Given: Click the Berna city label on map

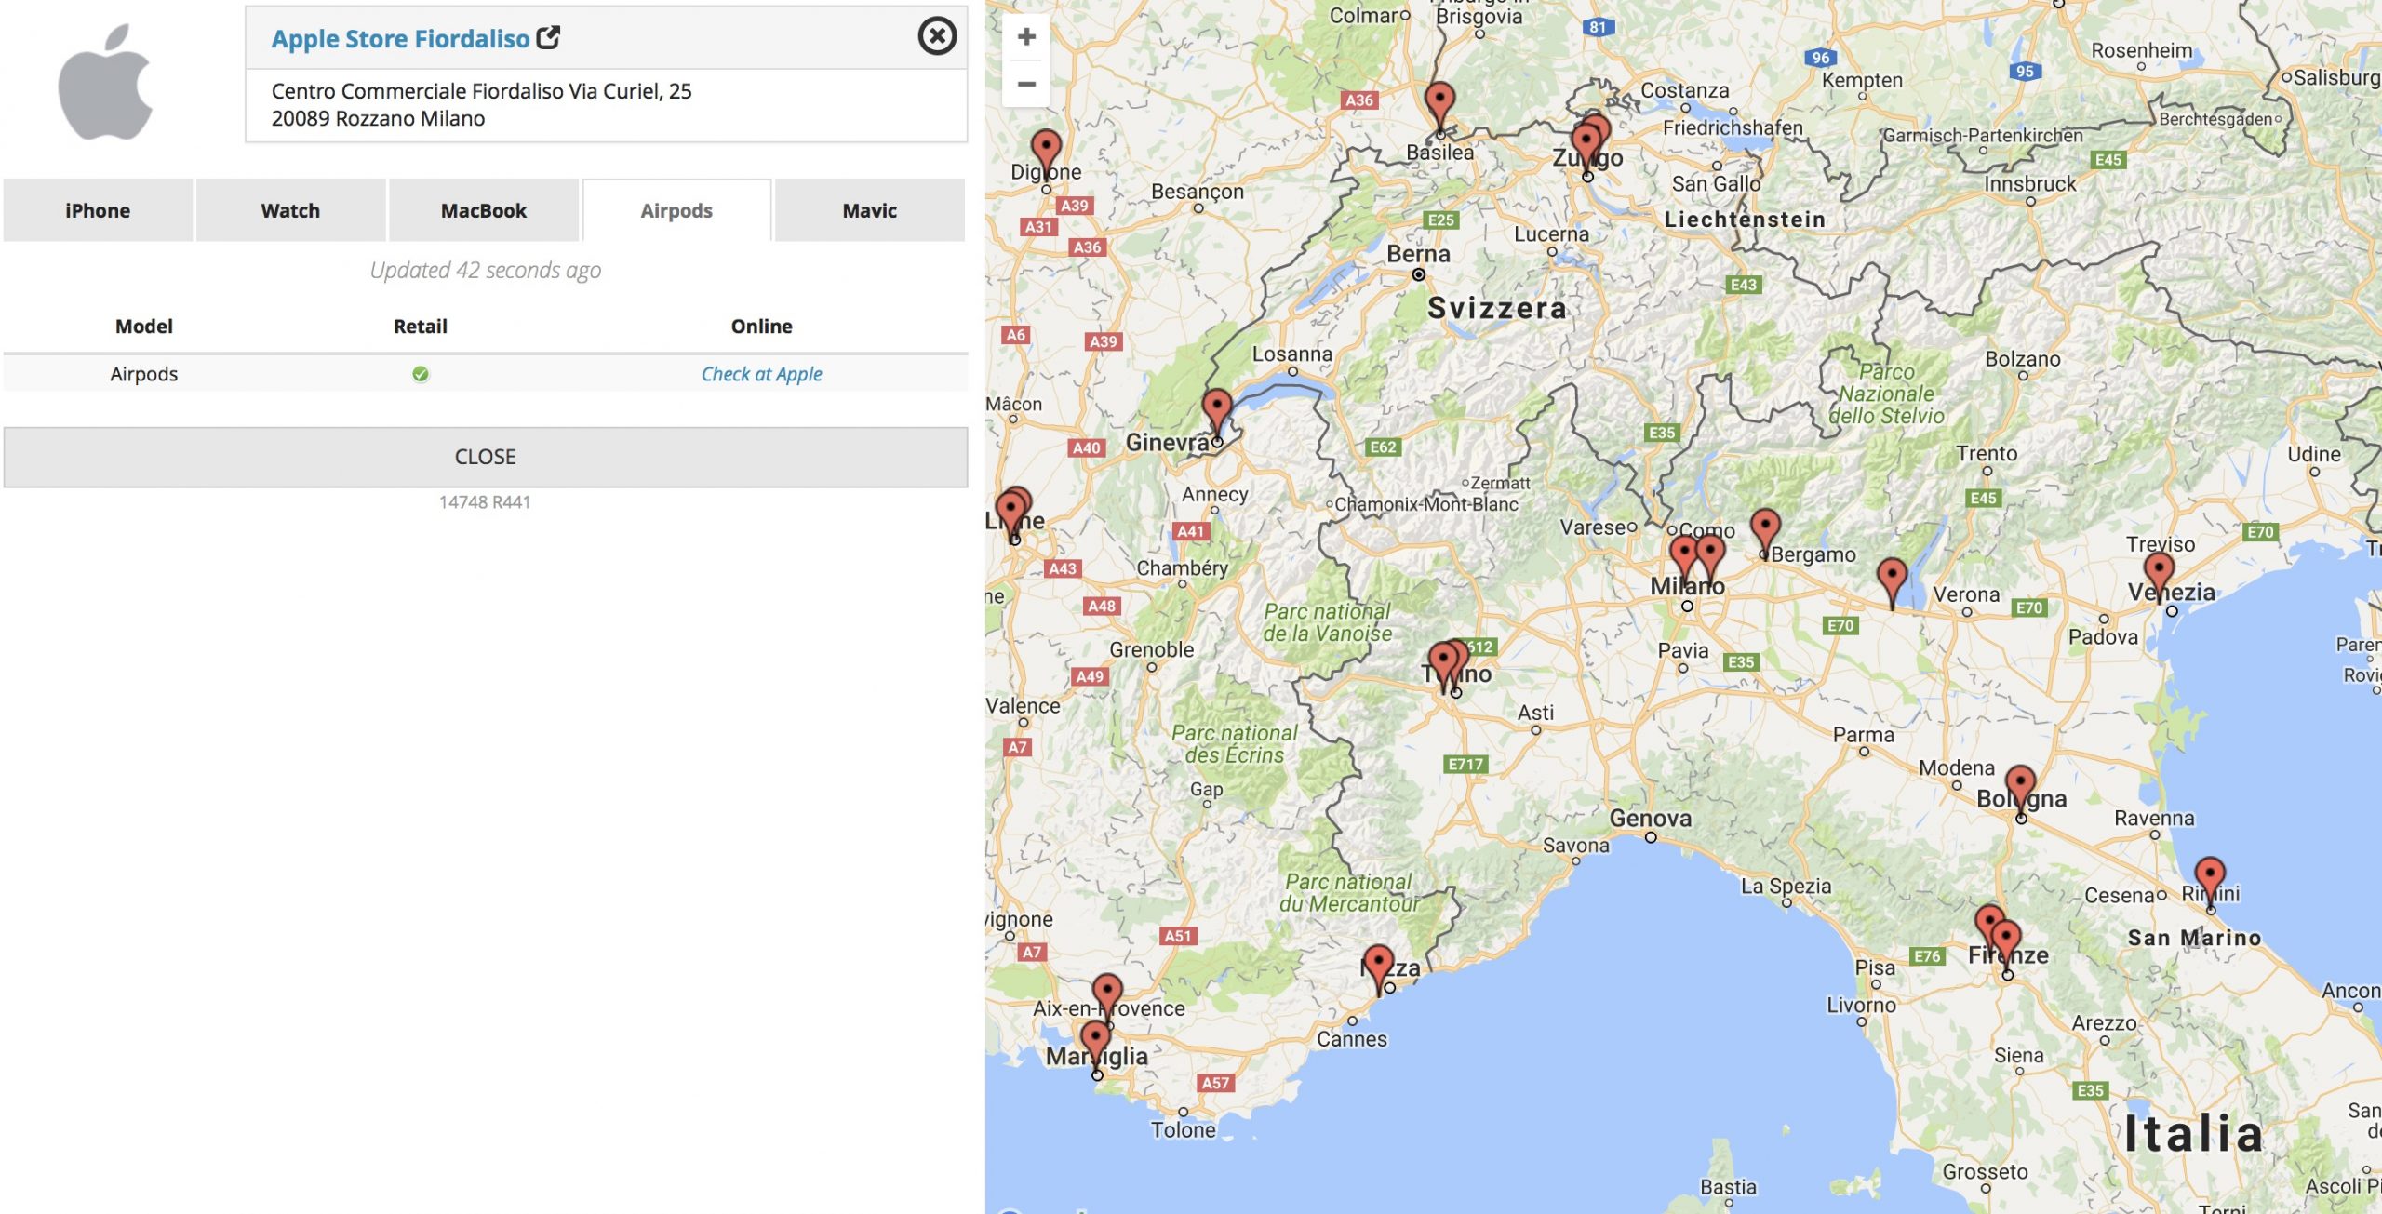Looking at the screenshot, I should pyautogui.click(x=1418, y=254).
